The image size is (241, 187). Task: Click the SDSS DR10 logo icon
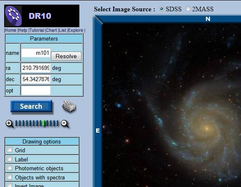[x=13, y=16]
